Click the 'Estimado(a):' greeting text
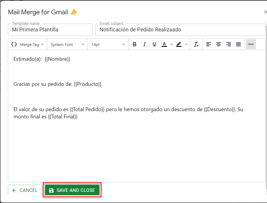 28,59
